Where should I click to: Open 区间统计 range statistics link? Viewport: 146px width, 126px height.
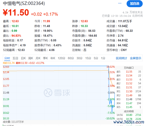point(121,58)
